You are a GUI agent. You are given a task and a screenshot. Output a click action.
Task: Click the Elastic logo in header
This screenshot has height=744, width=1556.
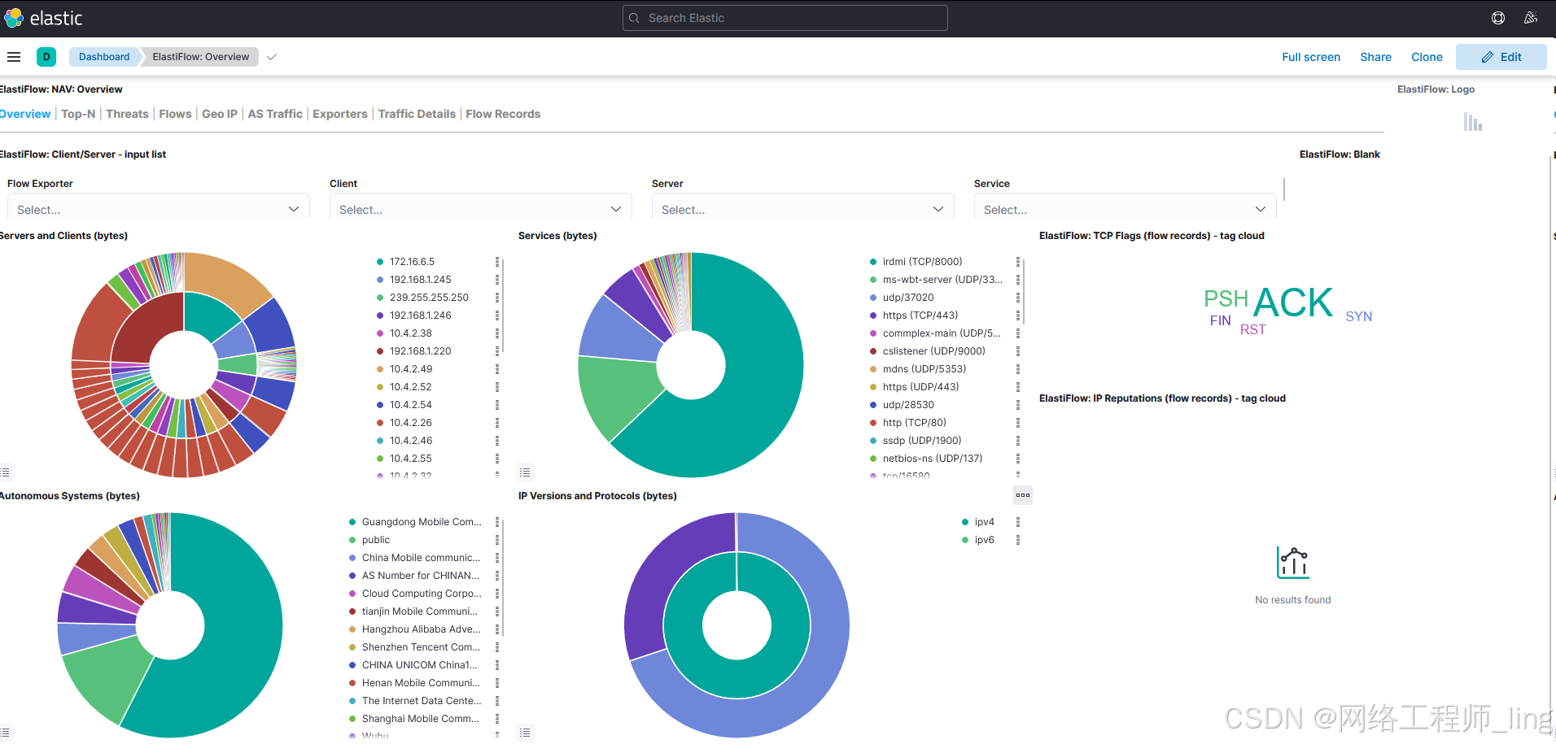pyautogui.click(x=43, y=18)
